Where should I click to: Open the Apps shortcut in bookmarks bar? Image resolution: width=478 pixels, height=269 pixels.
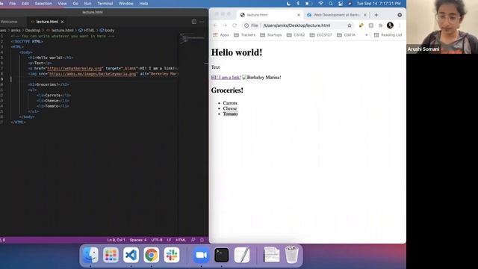click(x=221, y=35)
